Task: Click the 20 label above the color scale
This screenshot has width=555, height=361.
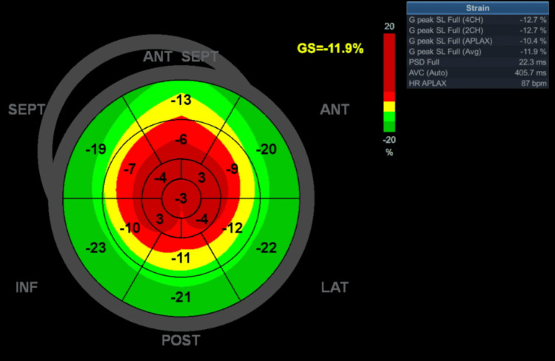Action: (x=389, y=27)
